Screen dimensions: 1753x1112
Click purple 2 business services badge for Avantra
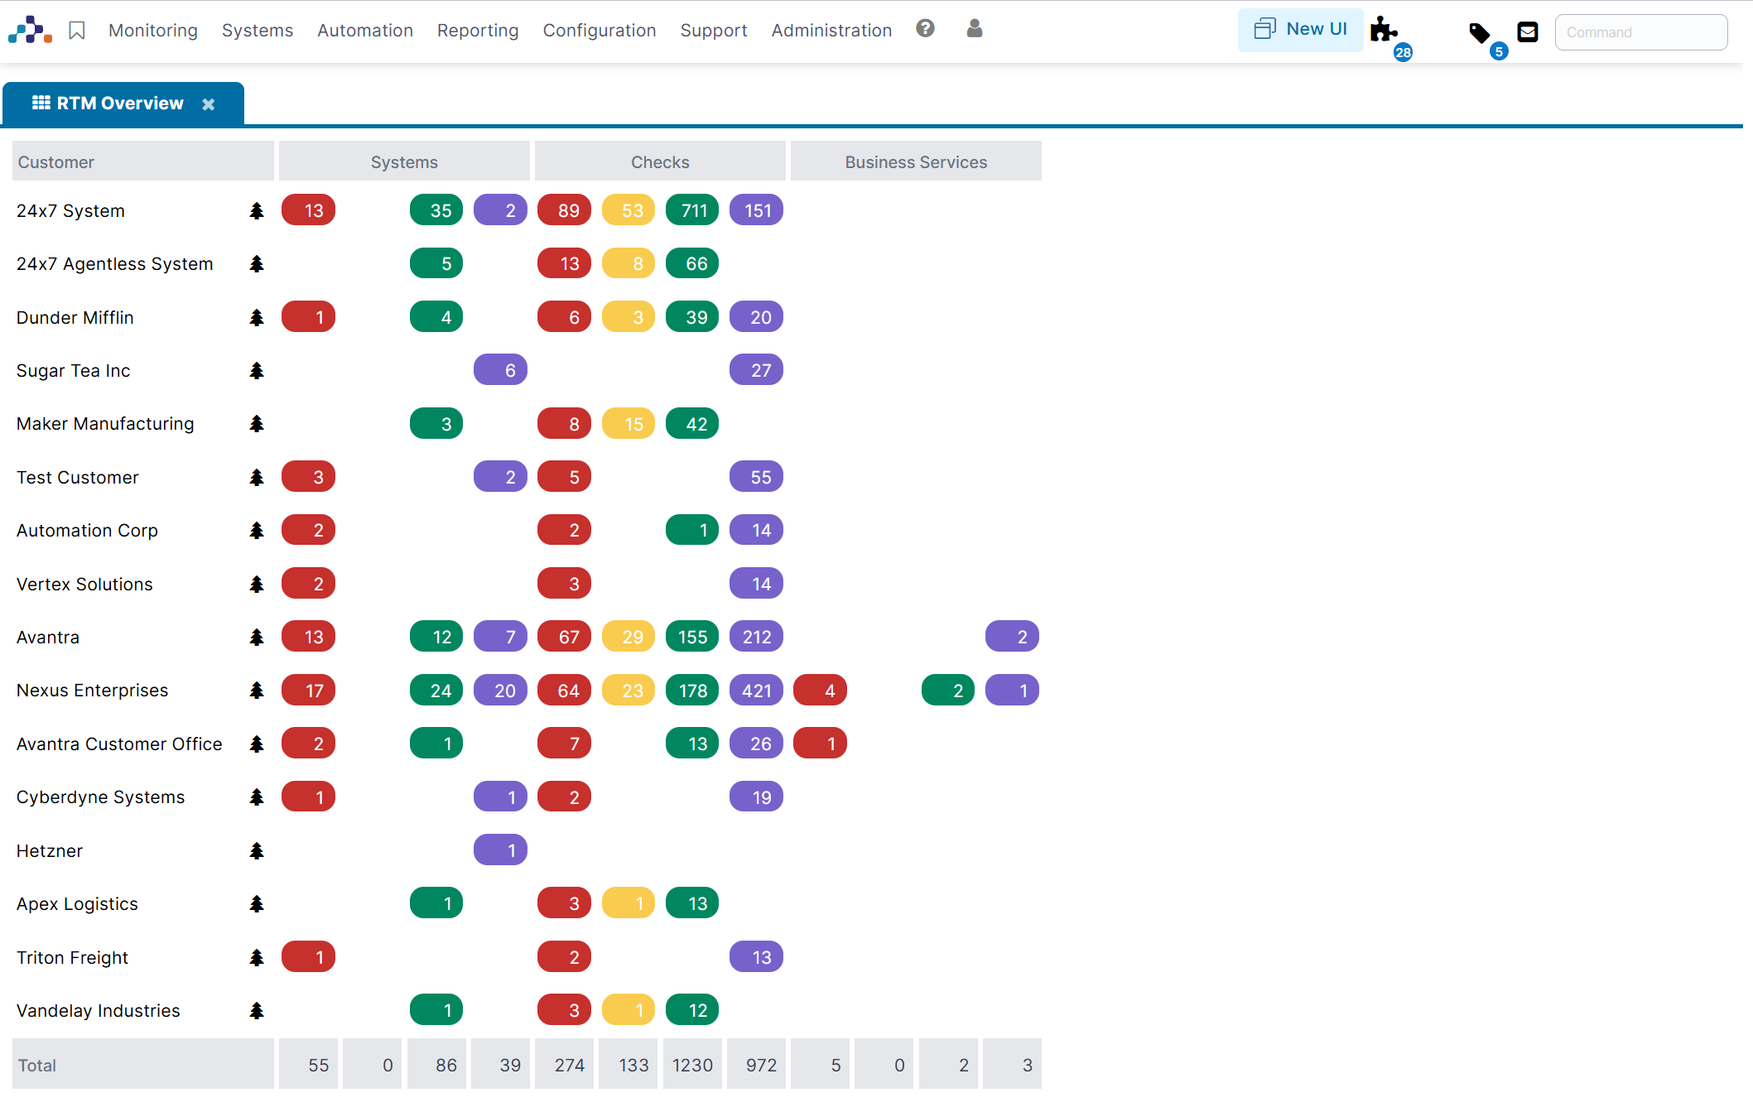pos(1012,637)
